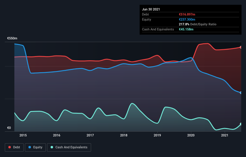Click the Equity label in tooltip
Image resolution: width=246 pixels, height=157 pixels.
(x=147, y=19)
